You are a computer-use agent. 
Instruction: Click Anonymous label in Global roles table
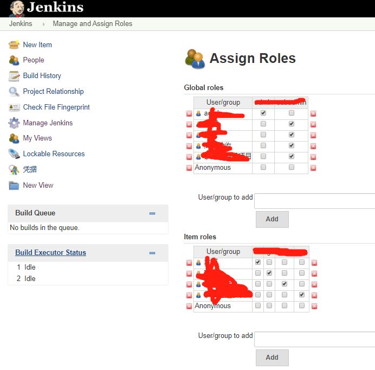click(x=212, y=168)
